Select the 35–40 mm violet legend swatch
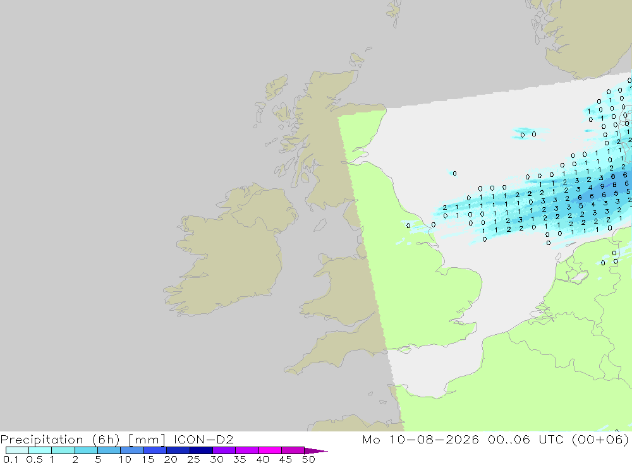 [x=246, y=450]
